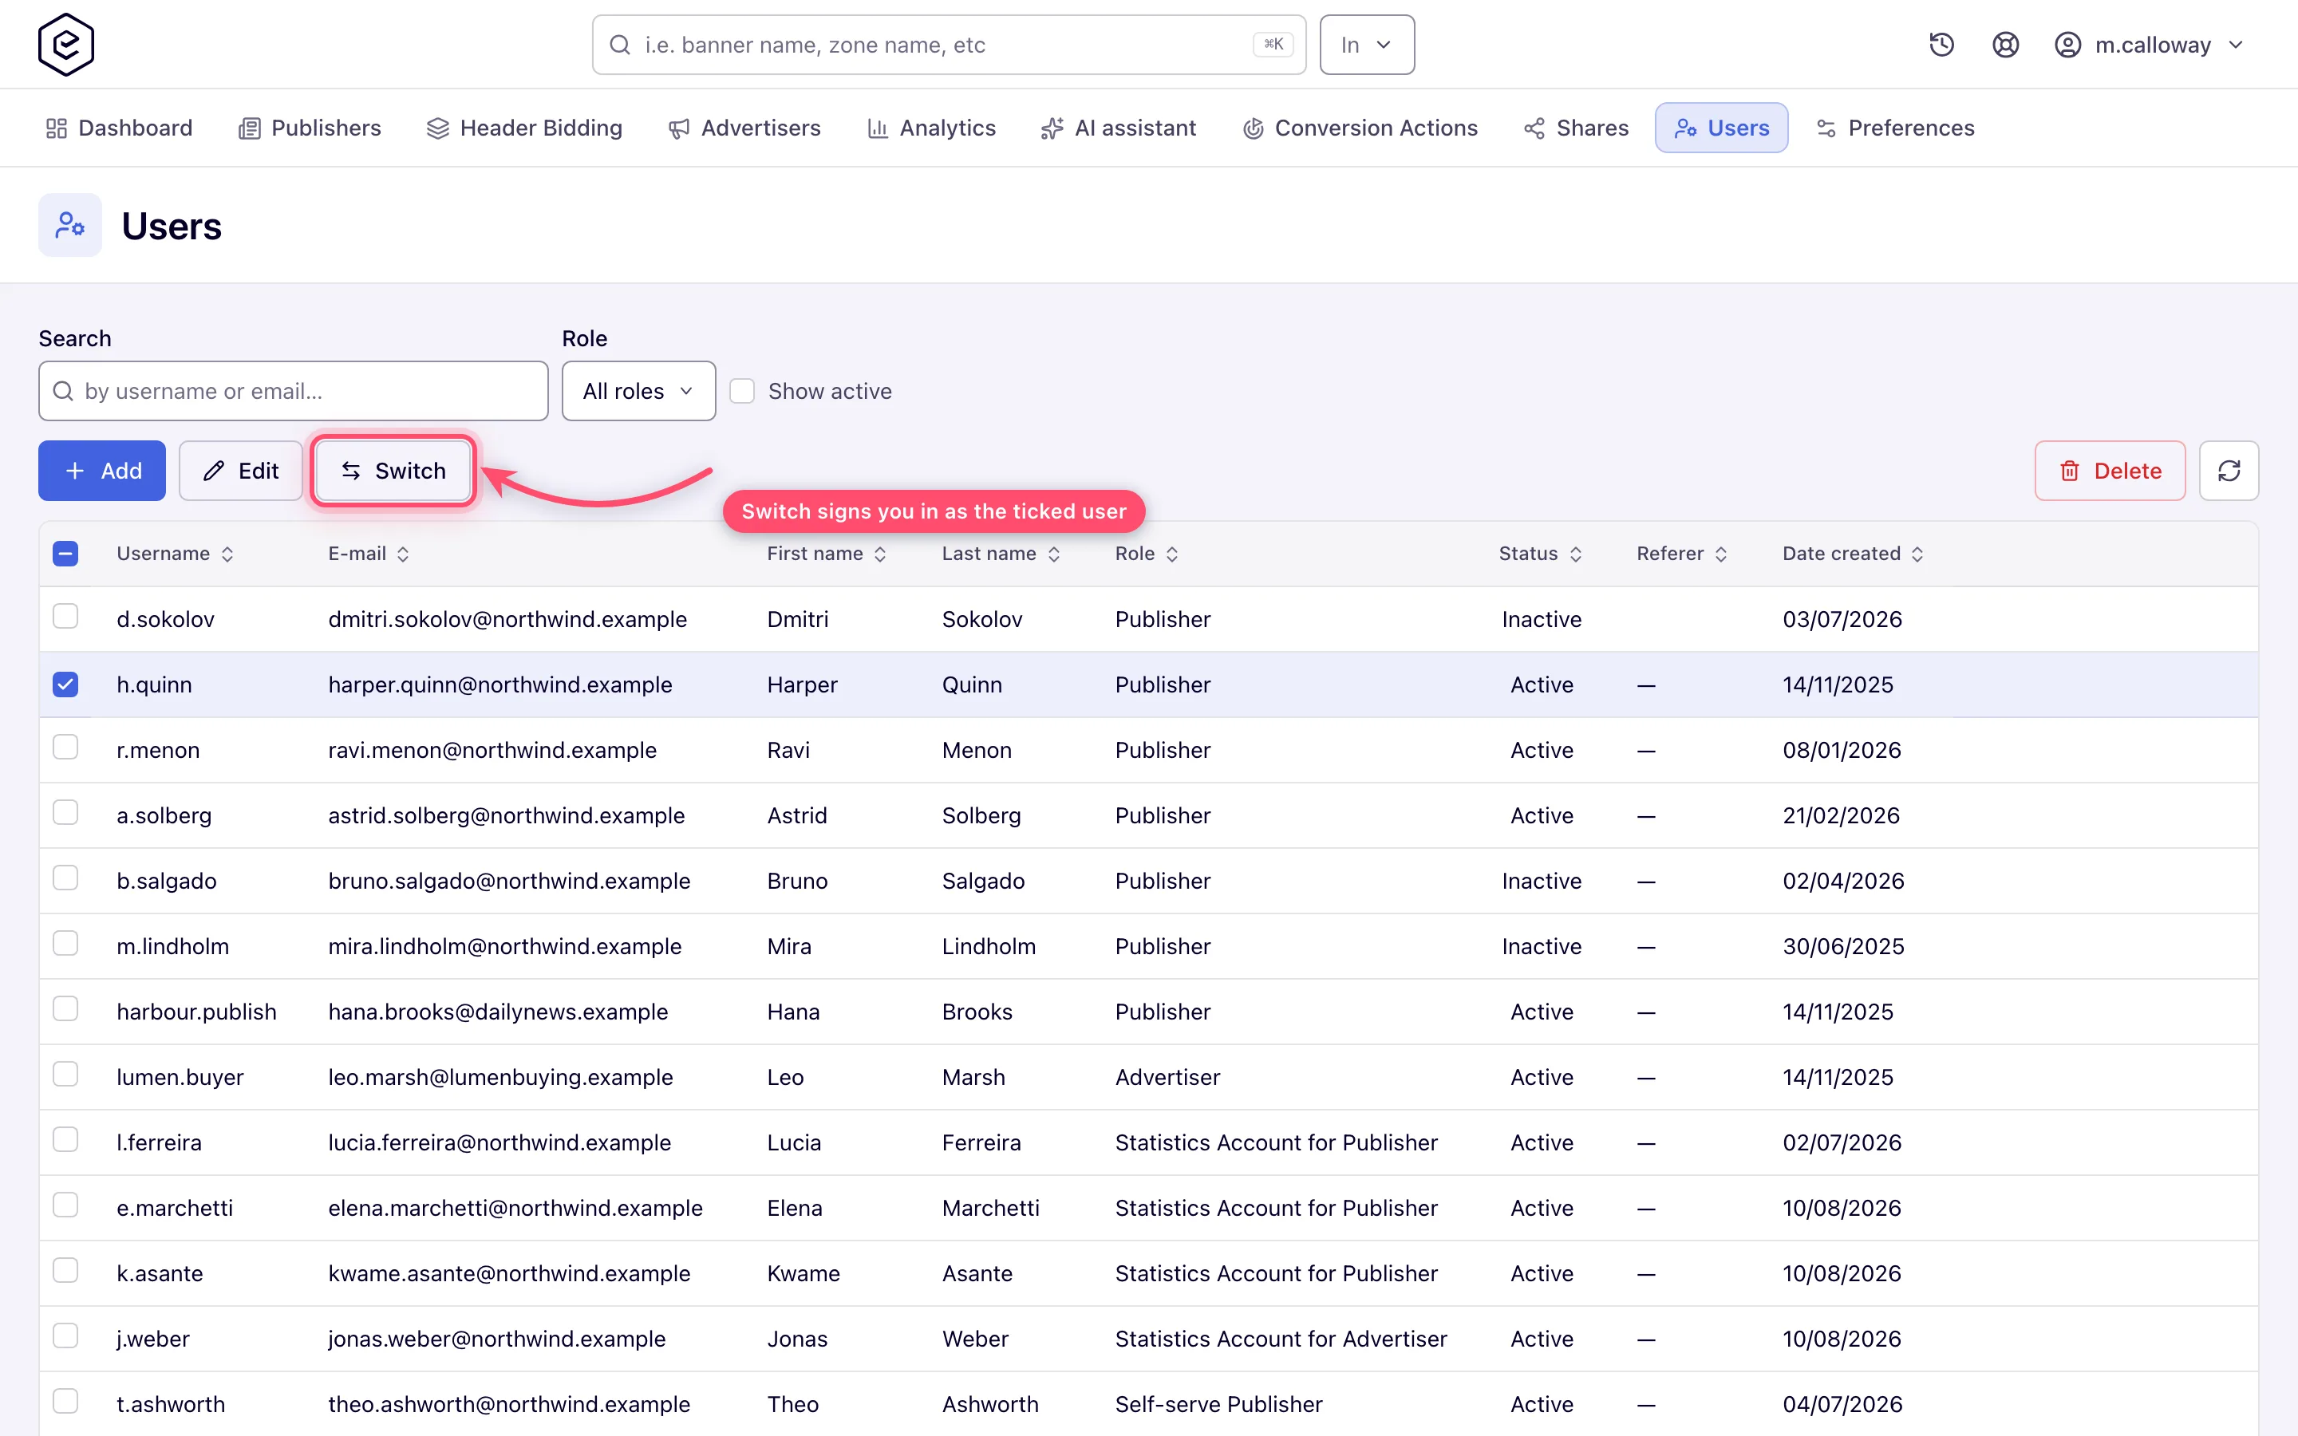2298x1436 pixels.
Task: Tick the d.sokolov row checkbox
Action: (x=65, y=617)
